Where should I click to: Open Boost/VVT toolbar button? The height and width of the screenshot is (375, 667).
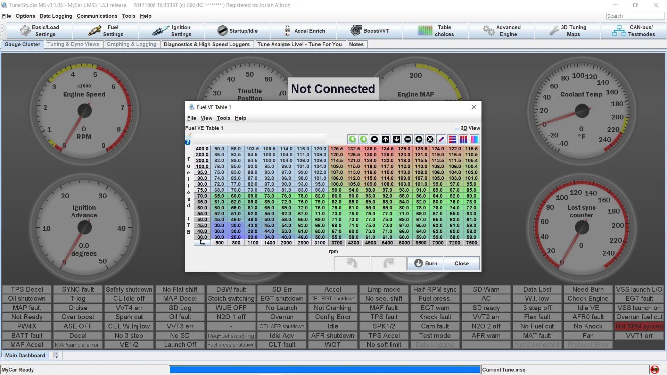[x=370, y=31]
